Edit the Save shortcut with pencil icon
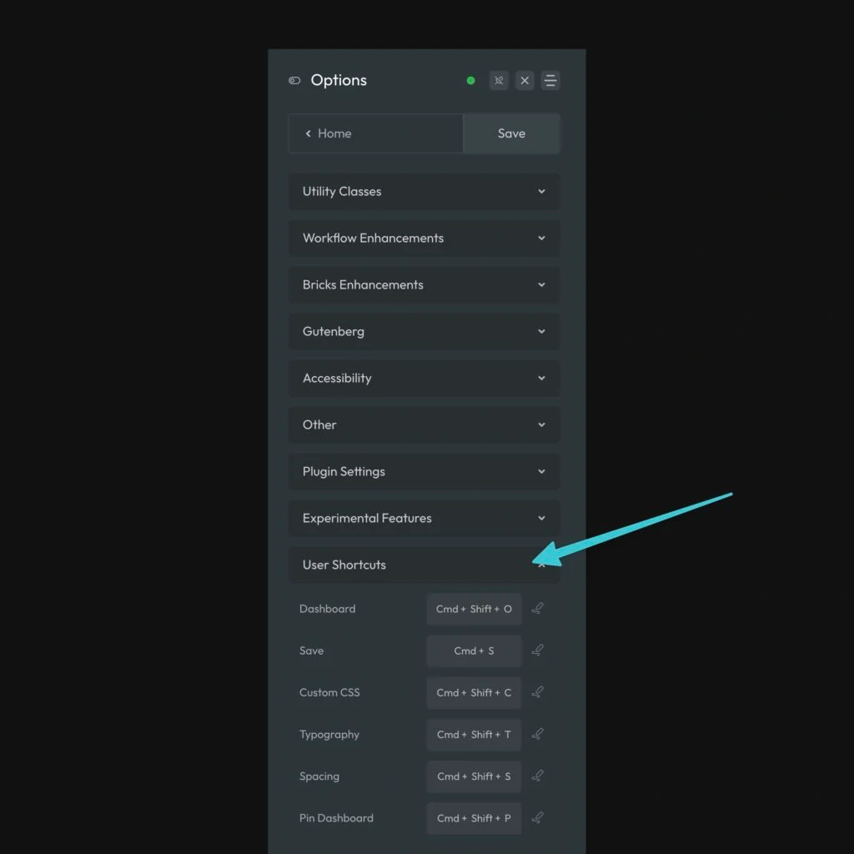This screenshot has height=854, width=854. point(538,651)
